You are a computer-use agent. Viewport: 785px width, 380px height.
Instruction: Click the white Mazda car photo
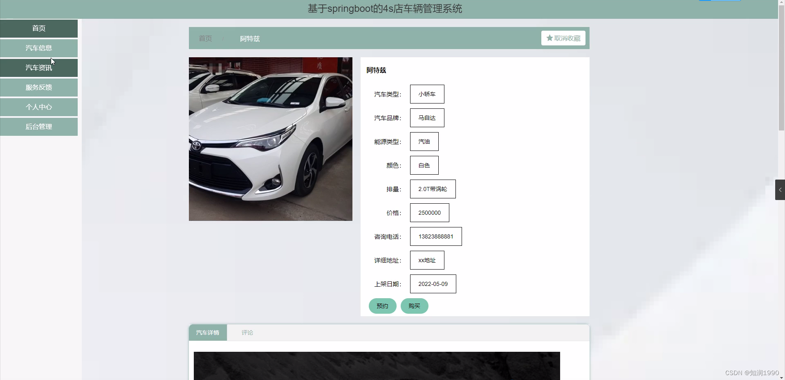pos(270,139)
